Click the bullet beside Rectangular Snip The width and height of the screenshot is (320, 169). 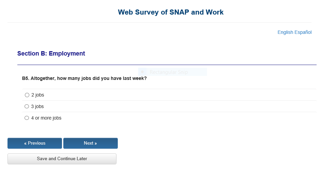(142, 72)
